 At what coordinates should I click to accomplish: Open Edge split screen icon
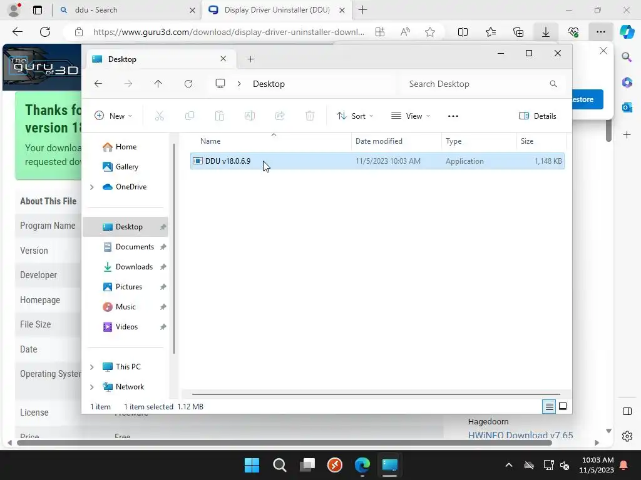pos(463,32)
